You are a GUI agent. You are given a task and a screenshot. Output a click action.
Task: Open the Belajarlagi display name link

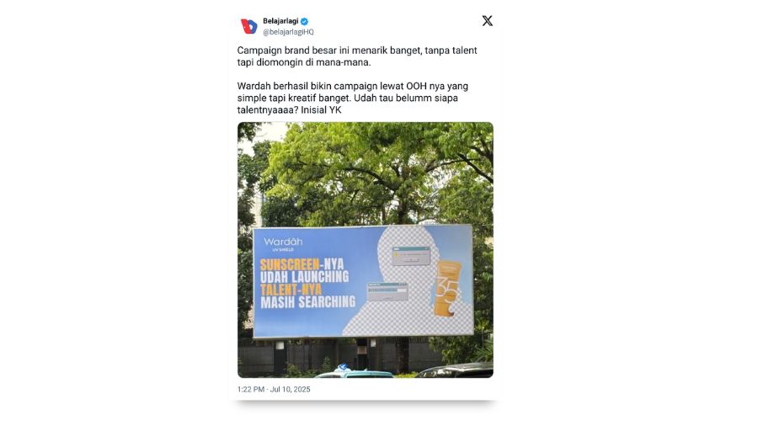[280, 21]
